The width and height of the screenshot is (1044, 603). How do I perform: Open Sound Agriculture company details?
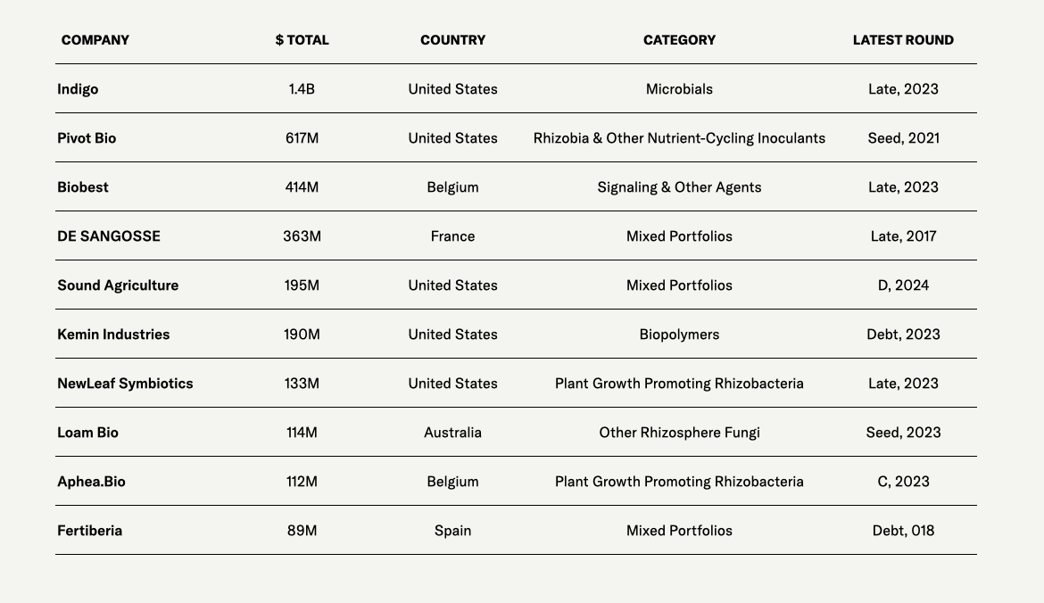tap(118, 285)
